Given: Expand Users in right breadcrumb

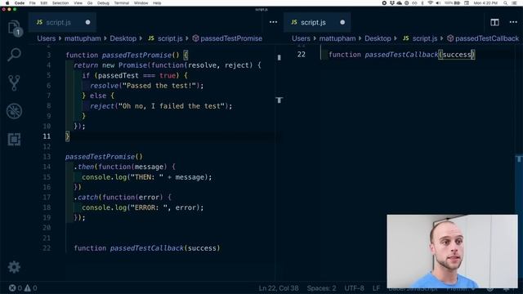Looking at the screenshot, I should point(302,38).
